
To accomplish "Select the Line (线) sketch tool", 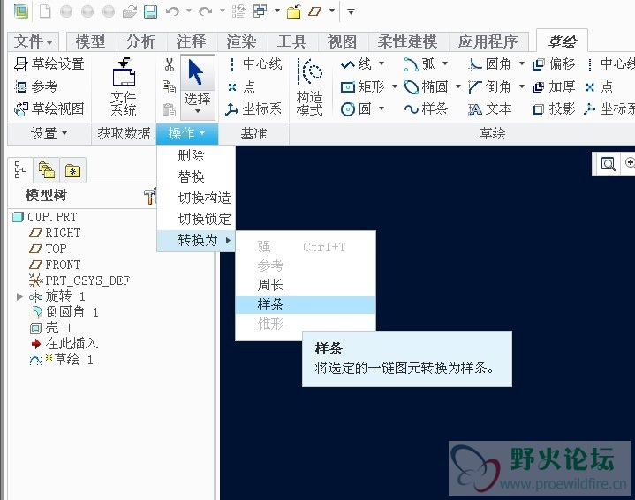I will click(x=356, y=63).
